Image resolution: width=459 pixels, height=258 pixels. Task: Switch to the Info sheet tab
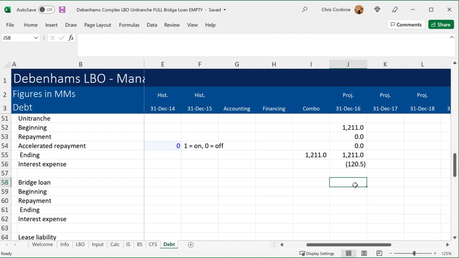click(65, 244)
